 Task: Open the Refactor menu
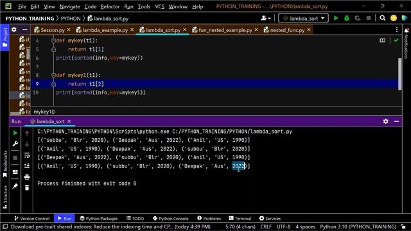click(x=110, y=6)
